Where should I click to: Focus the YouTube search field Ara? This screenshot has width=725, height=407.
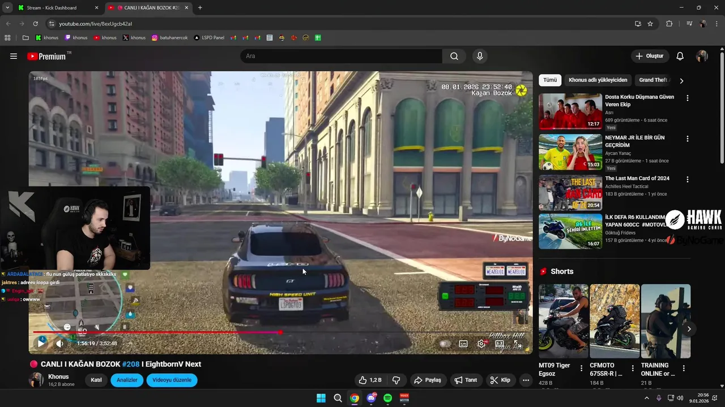tap(341, 56)
